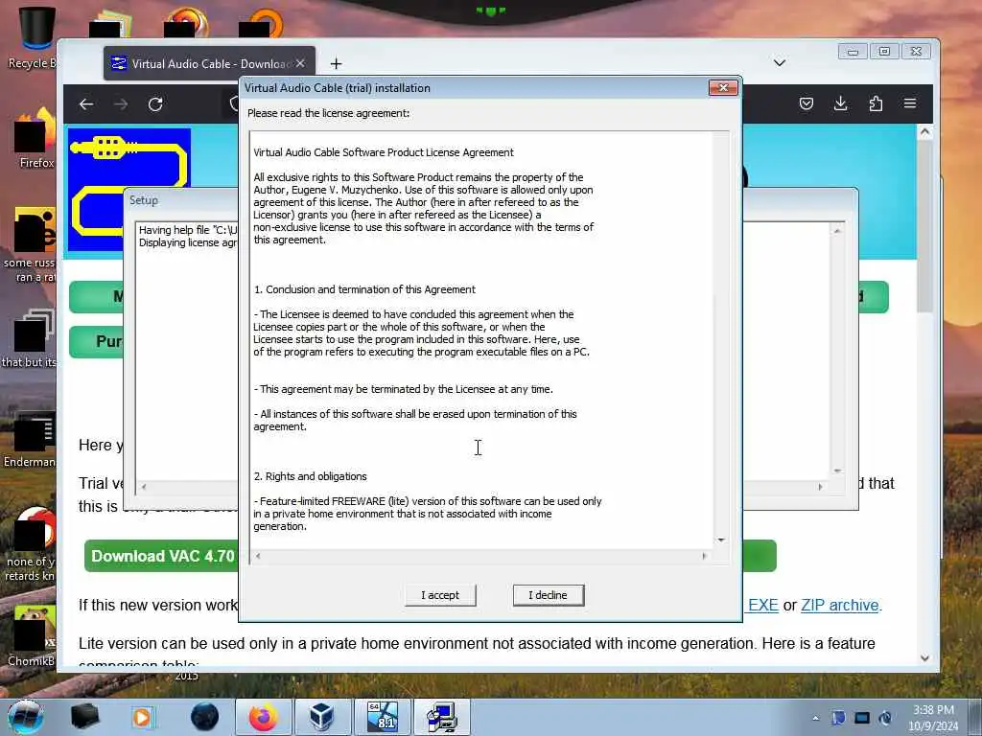The width and height of the screenshot is (982, 736).
Task: Click the Setup log horizontal scroll-left arrow
Action: pos(144,486)
